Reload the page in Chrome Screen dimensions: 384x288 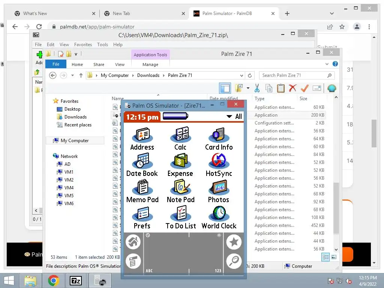(x=39, y=27)
